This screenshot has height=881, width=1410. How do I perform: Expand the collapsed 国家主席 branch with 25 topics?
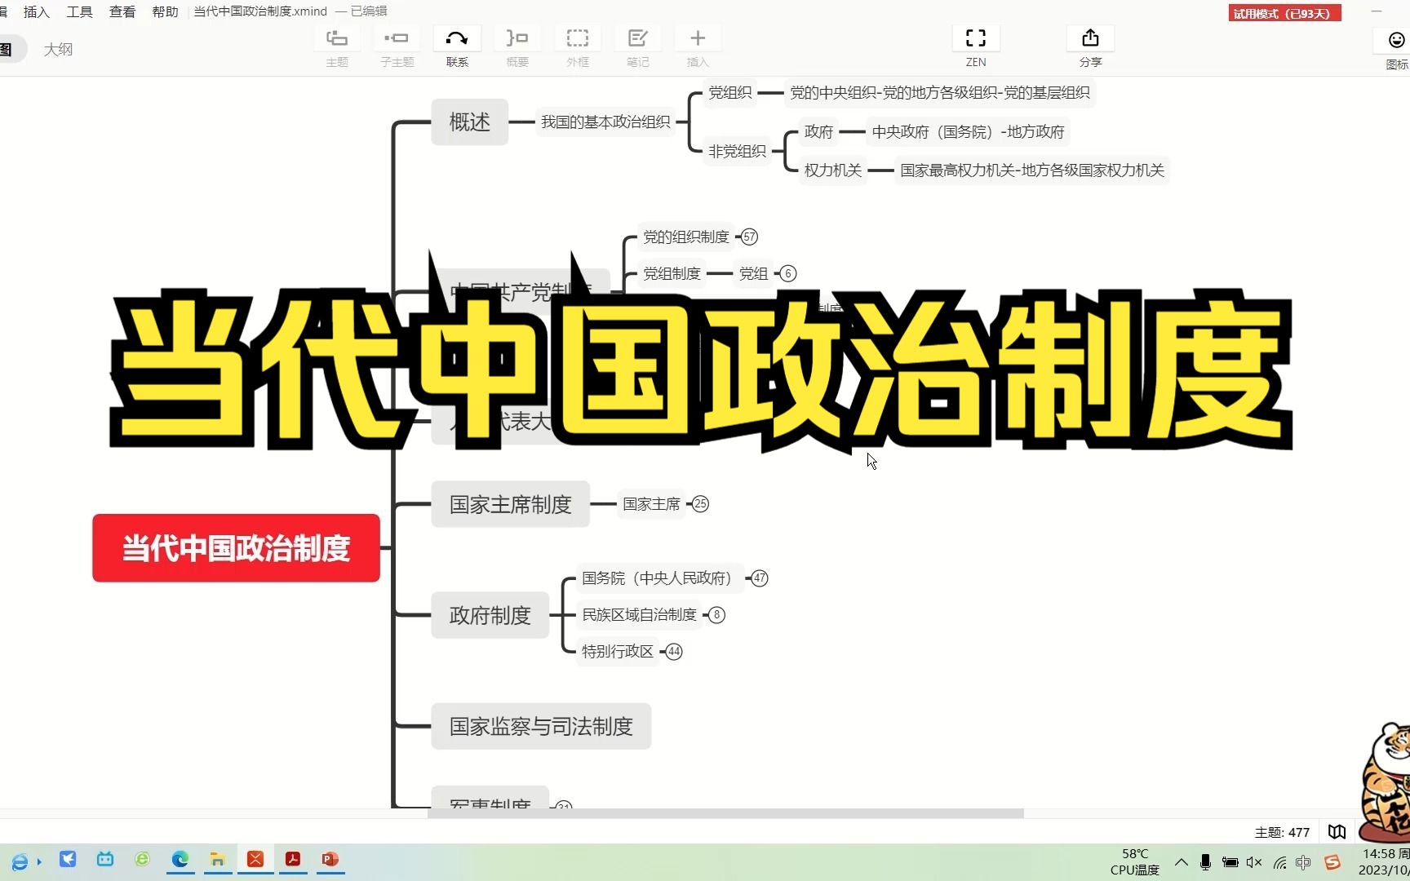tap(700, 503)
